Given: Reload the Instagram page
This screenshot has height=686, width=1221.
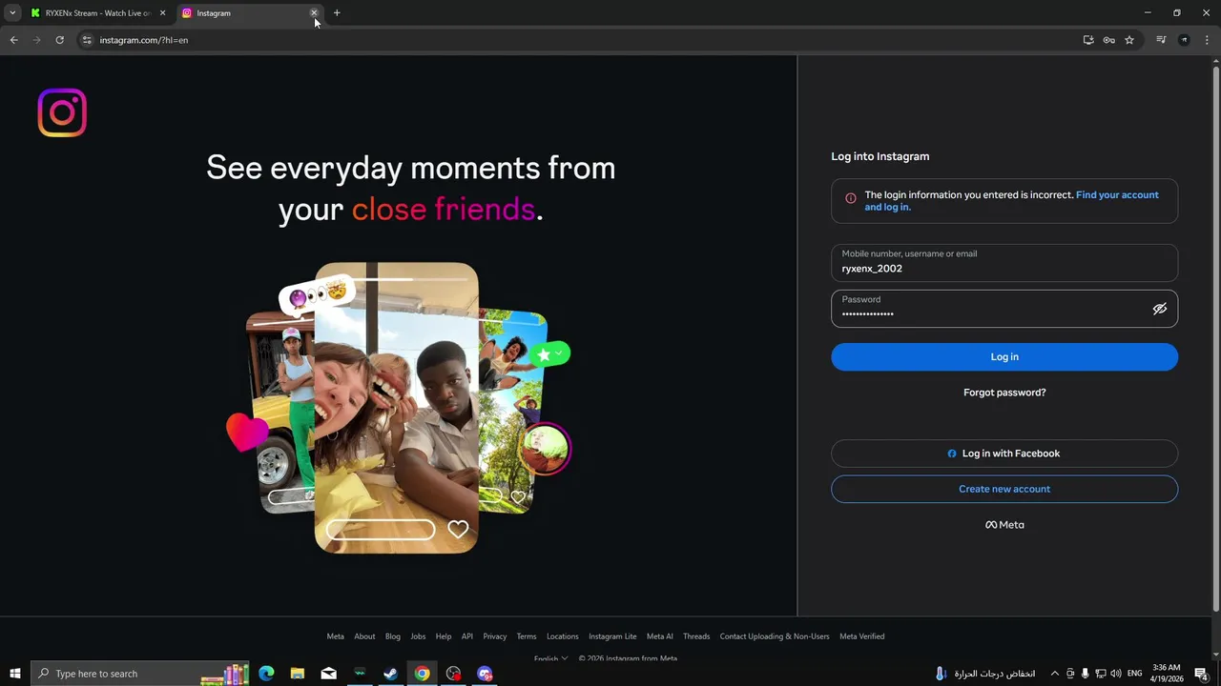Looking at the screenshot, I should coord(59,40).
